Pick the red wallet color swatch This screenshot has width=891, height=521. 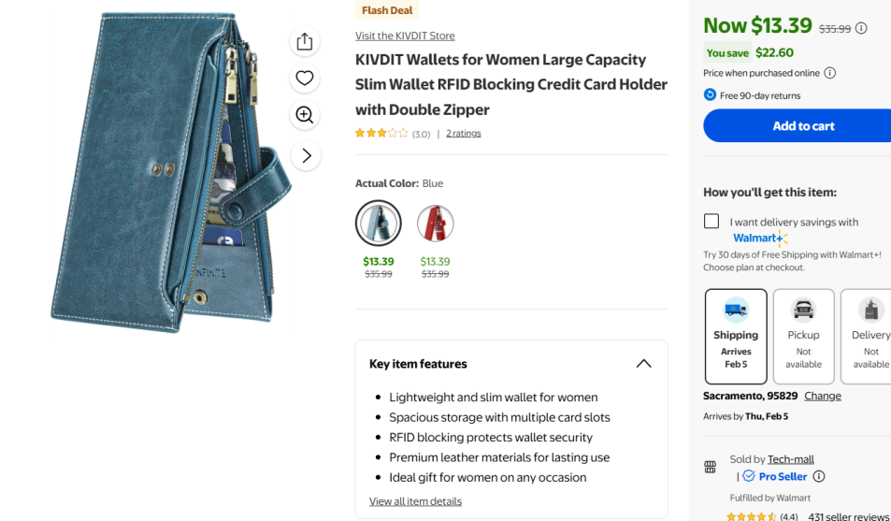(435, 224)
